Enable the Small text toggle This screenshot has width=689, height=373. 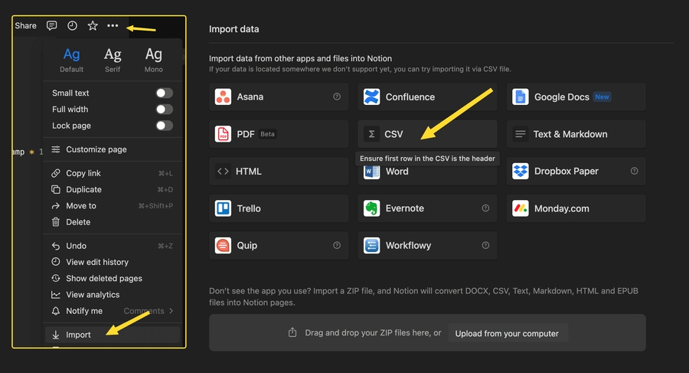164,93
